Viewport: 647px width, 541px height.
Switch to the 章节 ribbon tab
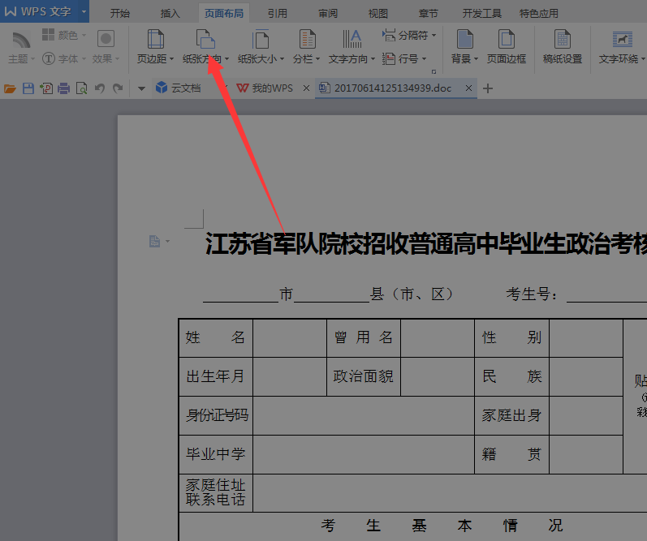(429, 13)
